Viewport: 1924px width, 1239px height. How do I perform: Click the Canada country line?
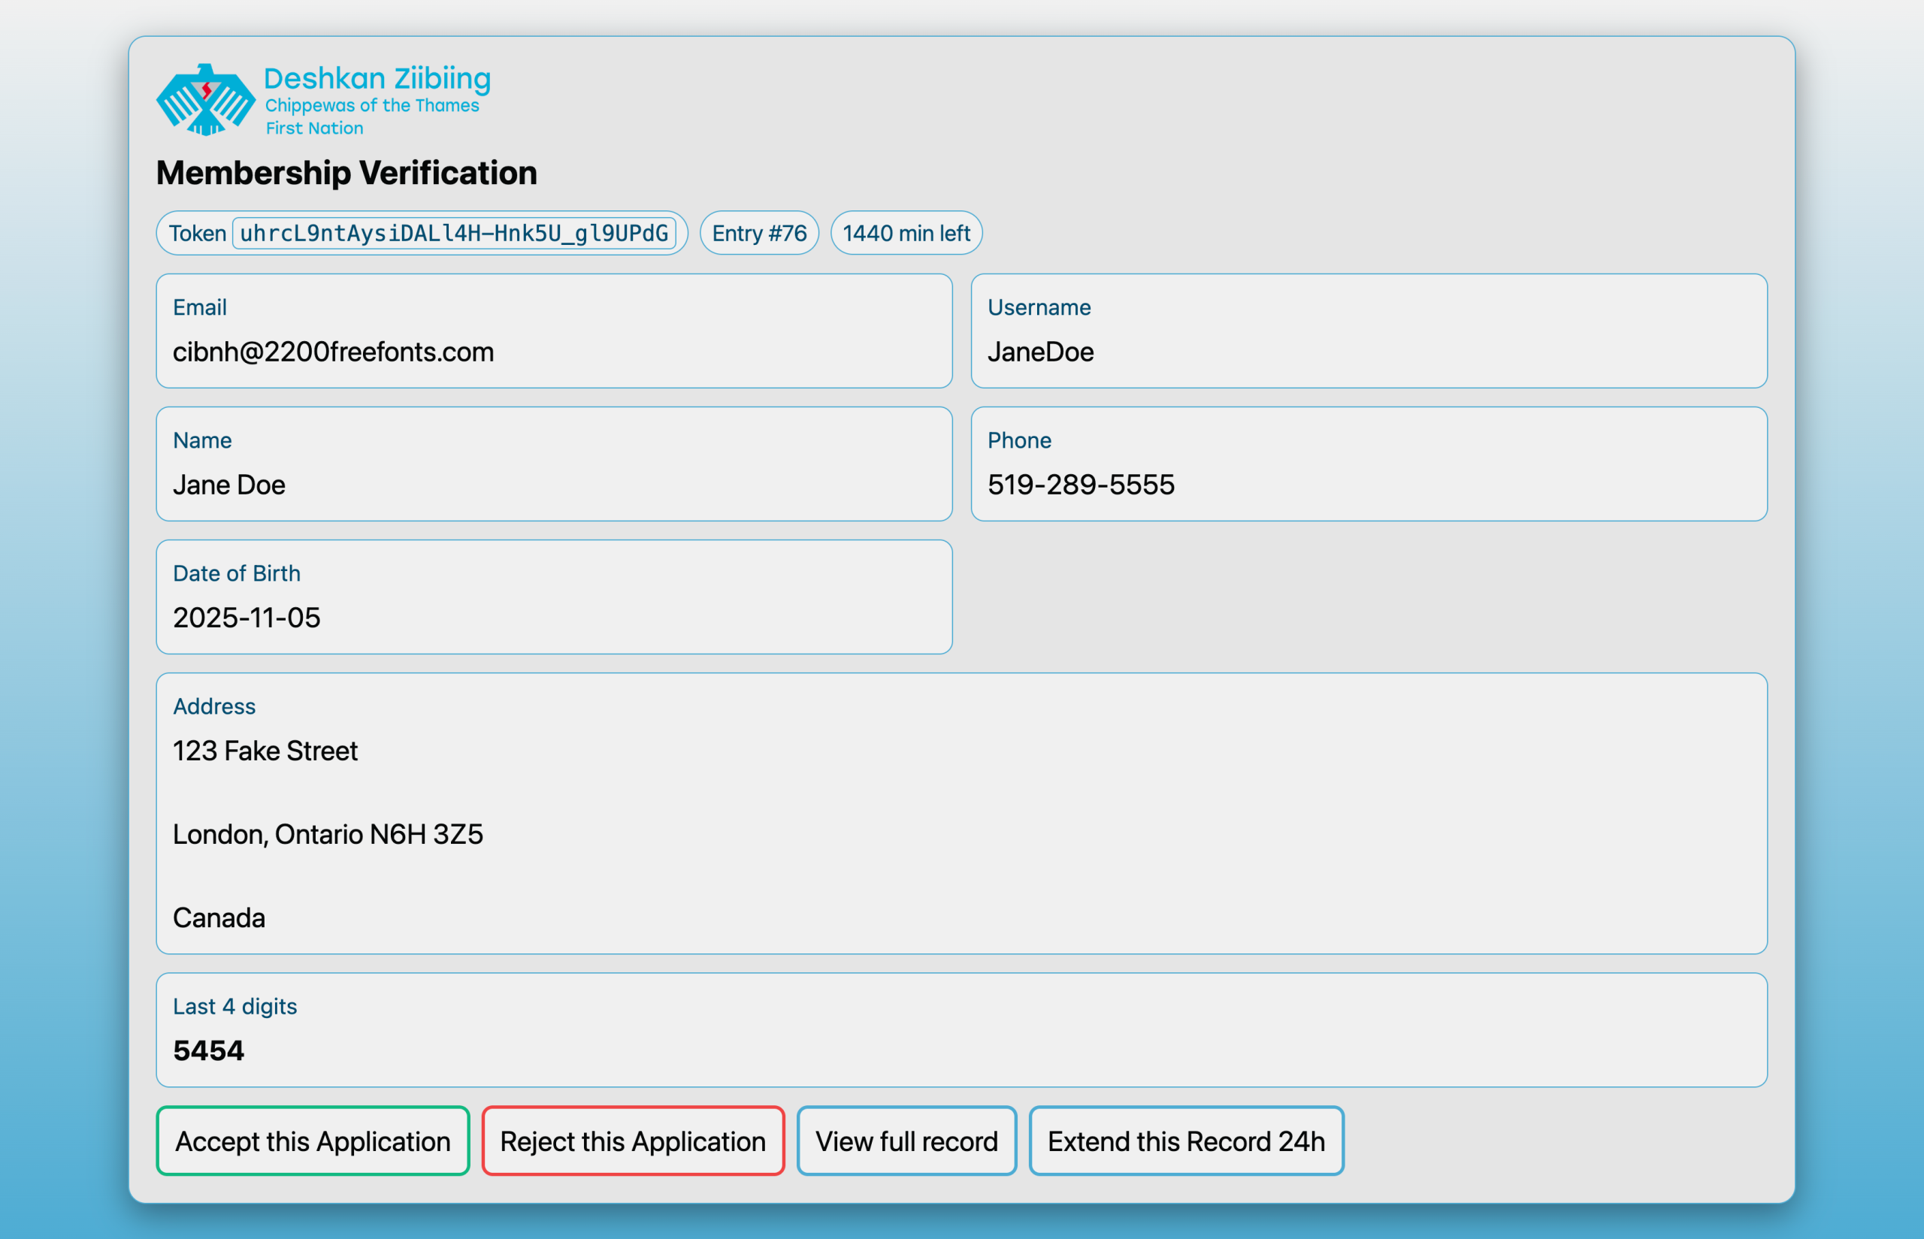(219, 918)
